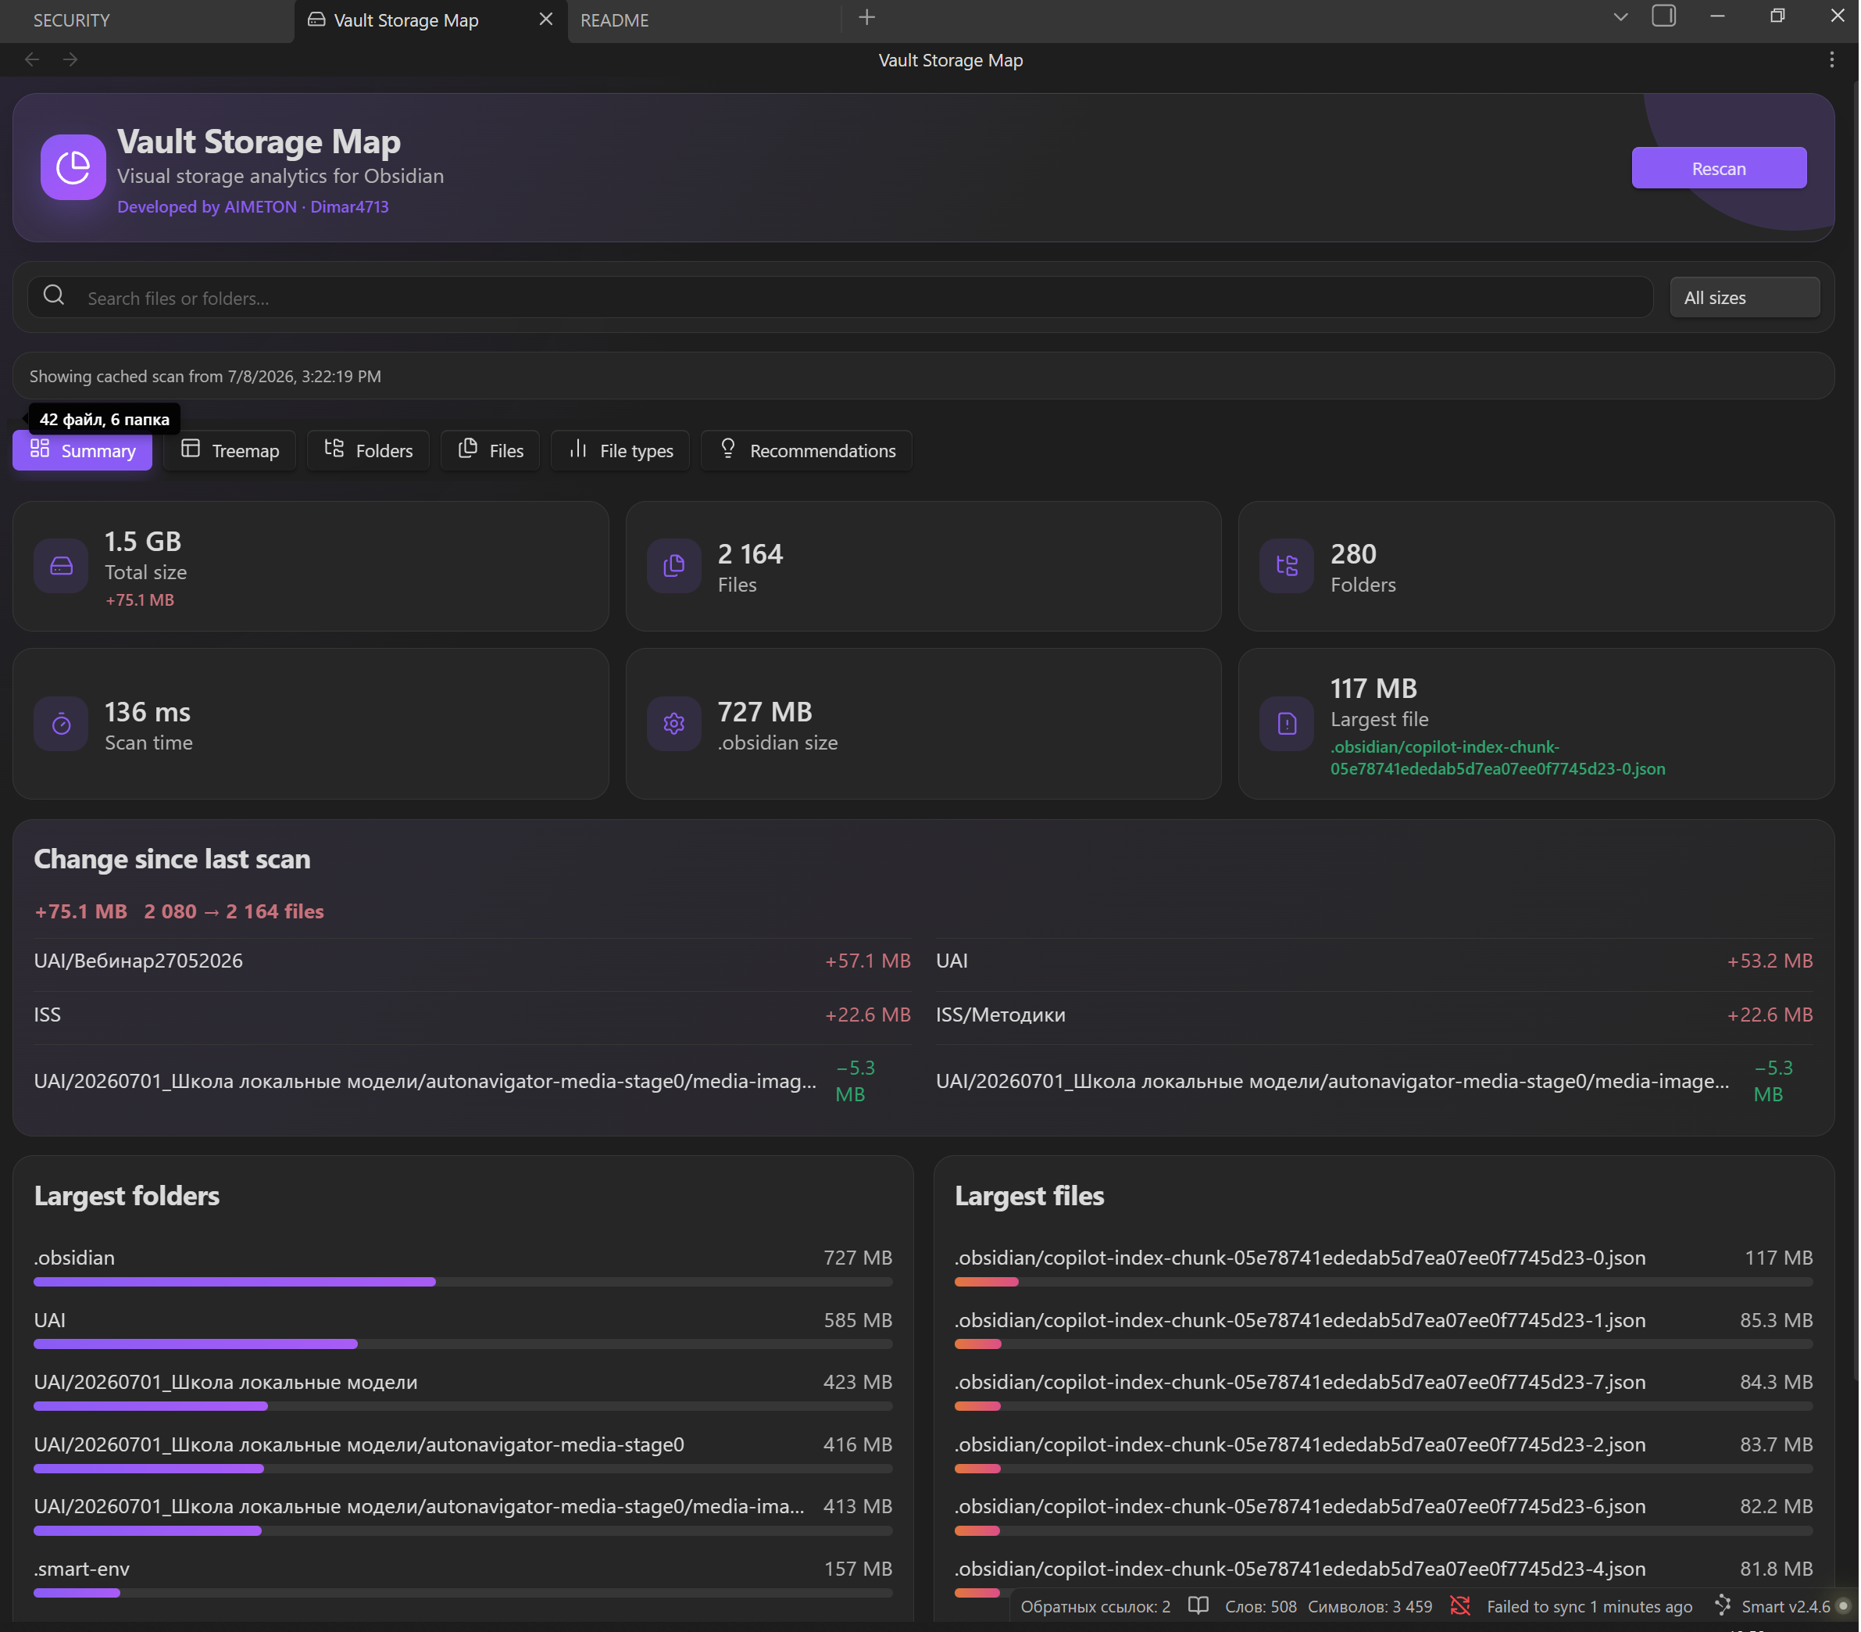Open the Dimar4713 author link
Screen dimensions: 1861x1632
[349, 206]
